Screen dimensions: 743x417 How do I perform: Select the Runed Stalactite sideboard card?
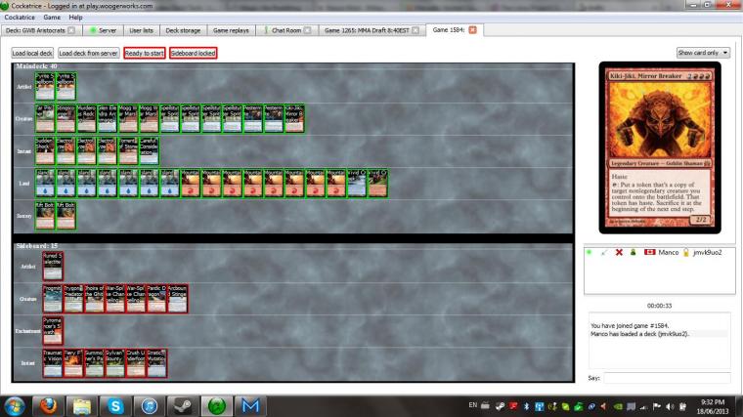[53, 266]
